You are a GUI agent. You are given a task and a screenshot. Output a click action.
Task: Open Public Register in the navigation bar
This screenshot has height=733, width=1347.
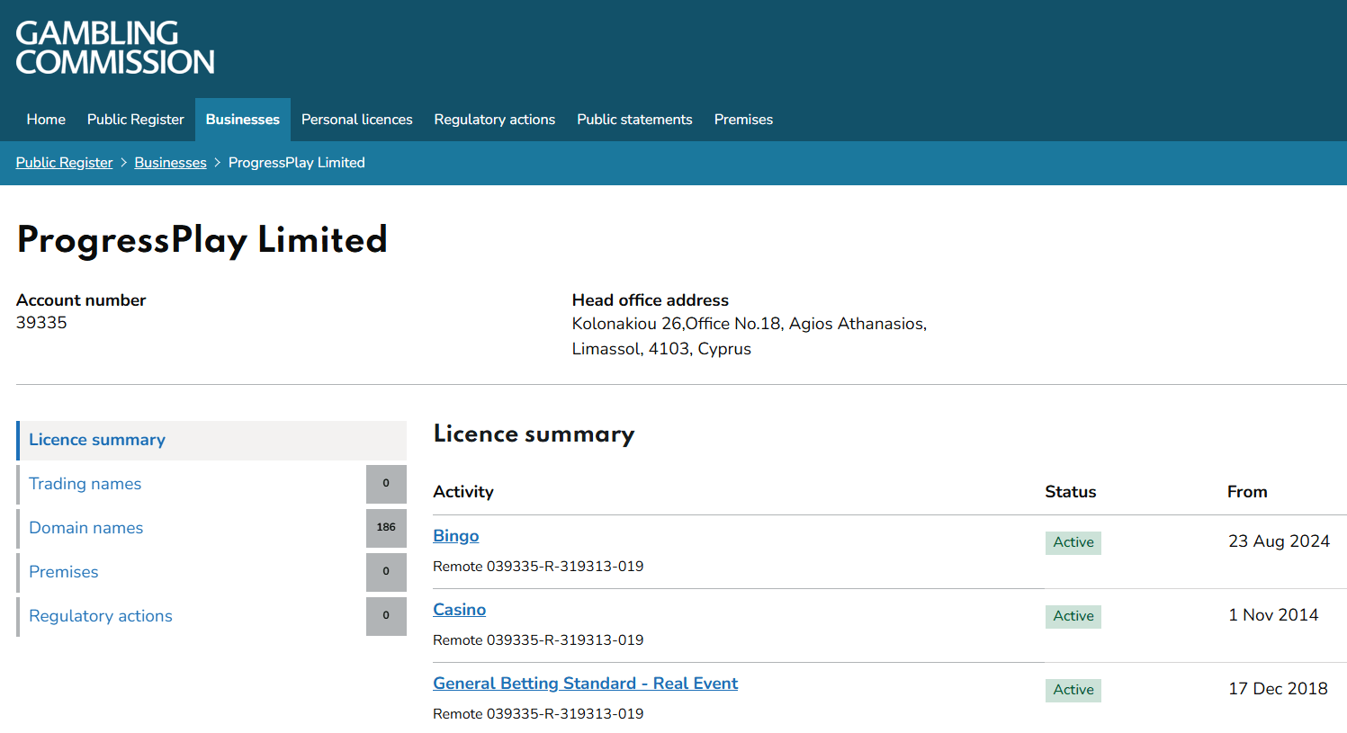coord(136,120)
